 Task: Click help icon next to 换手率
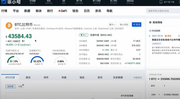[65, 64]
